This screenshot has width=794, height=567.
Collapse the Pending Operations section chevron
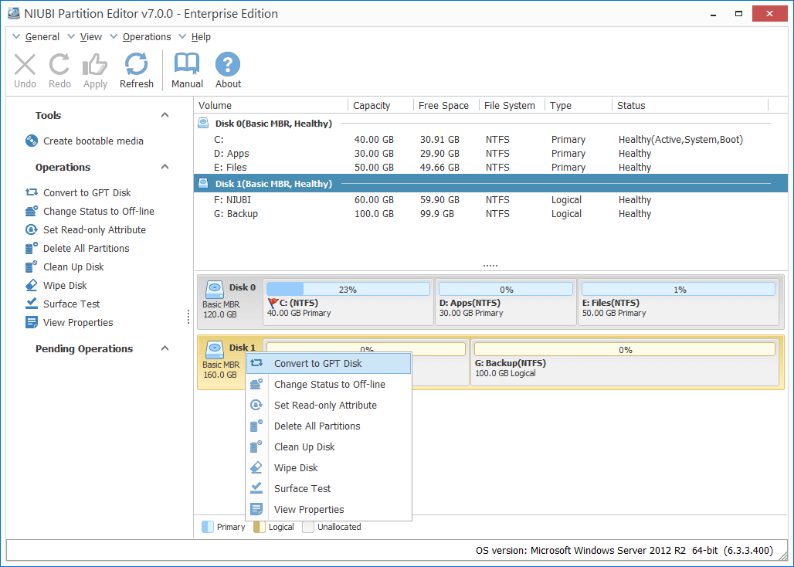click(x=165, y=348)
